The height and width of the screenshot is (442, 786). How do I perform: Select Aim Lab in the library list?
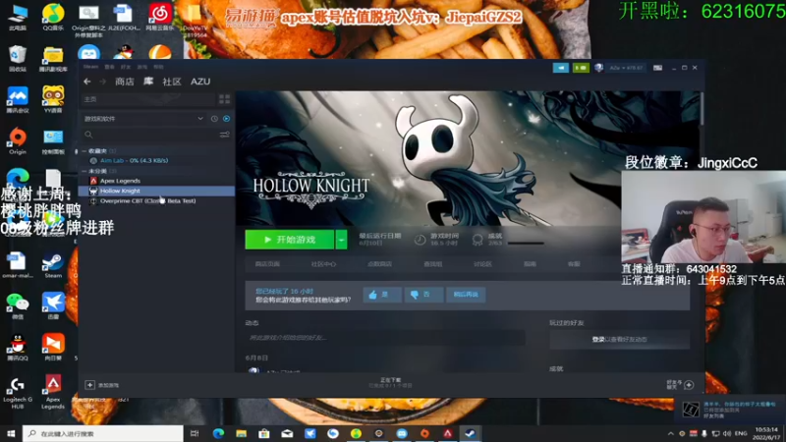[156, 160]
